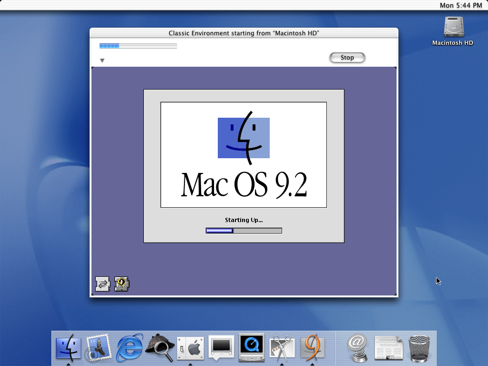The image size is (488, 366).
Task: Click the clock in the menu bar
Action: [x=460, y=5]
